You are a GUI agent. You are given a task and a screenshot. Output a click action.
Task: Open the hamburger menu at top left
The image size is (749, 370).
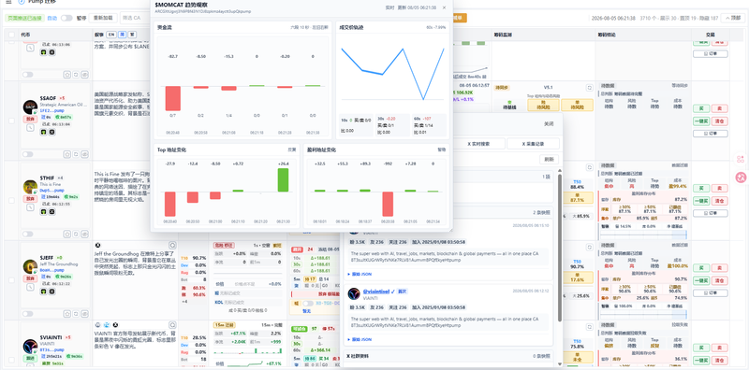[8, 3]
